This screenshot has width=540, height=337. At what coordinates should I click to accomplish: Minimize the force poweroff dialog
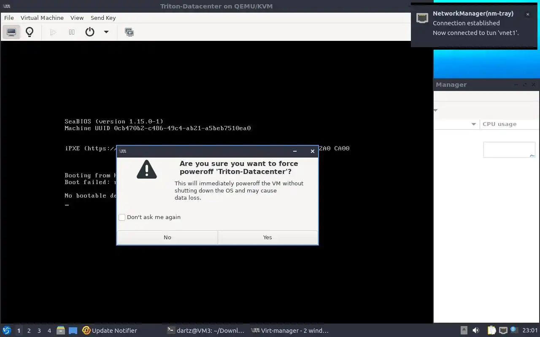[295, 151]
